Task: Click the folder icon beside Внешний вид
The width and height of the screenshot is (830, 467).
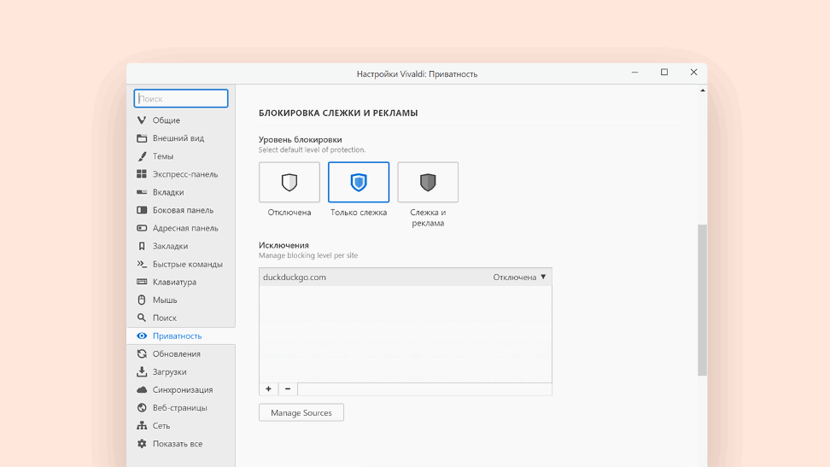Action: click(142, 138)
